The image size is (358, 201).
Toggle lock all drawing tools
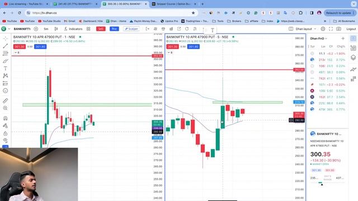(x=5, y=133)
